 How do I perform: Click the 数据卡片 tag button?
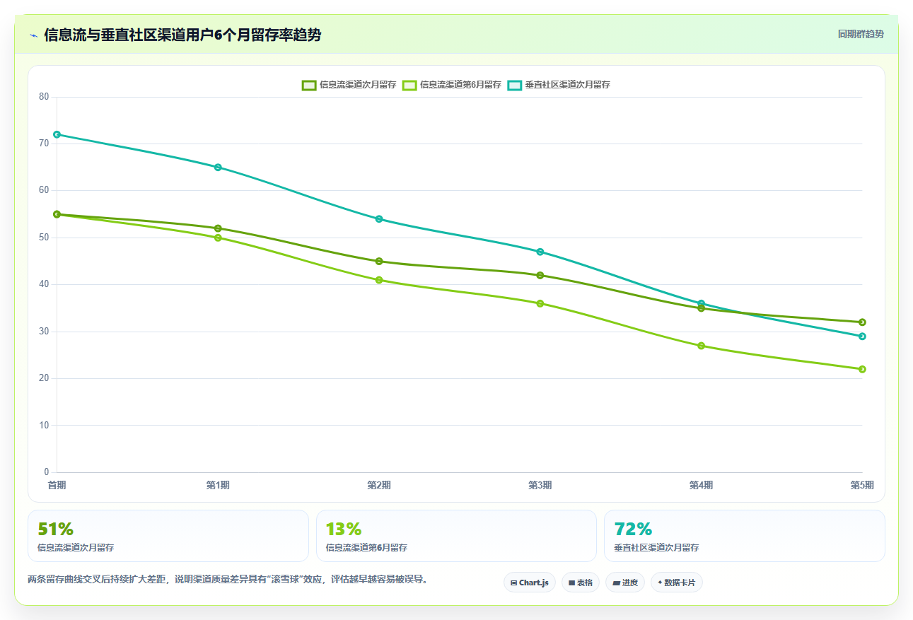coord(676,583)
